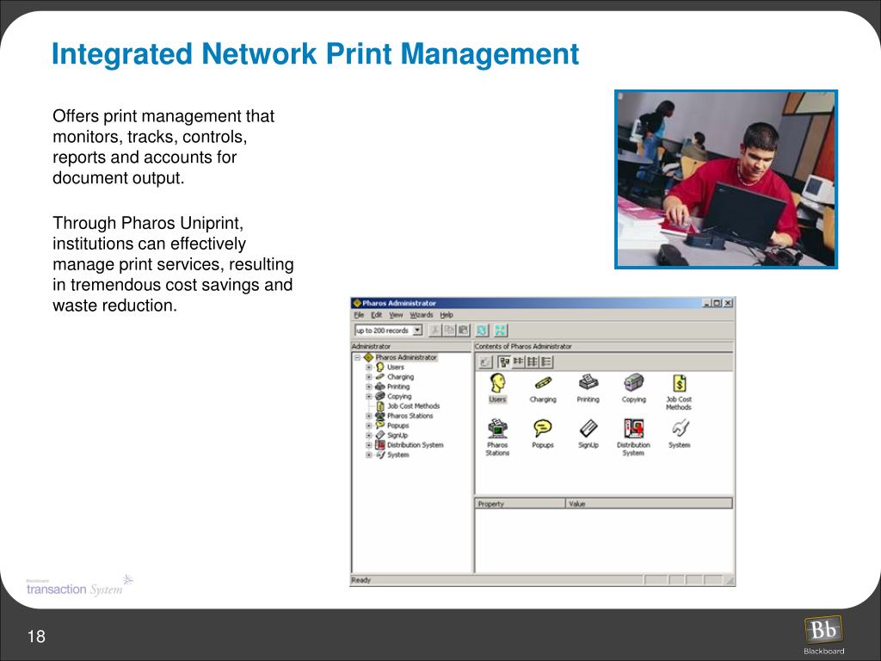
Task: Click the Up One Level icon in contents toolbar
Action: coord(485,362)
